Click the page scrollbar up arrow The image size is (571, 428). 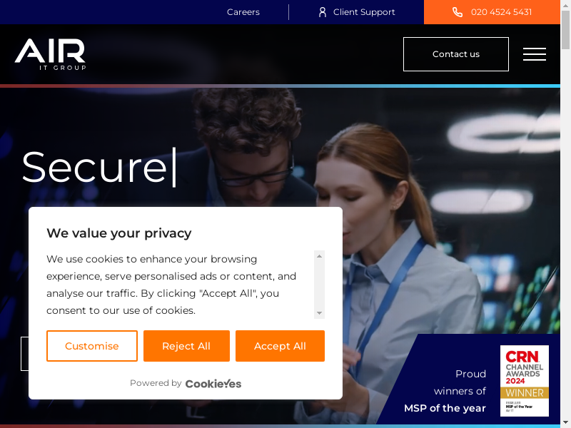pos(565,4)
